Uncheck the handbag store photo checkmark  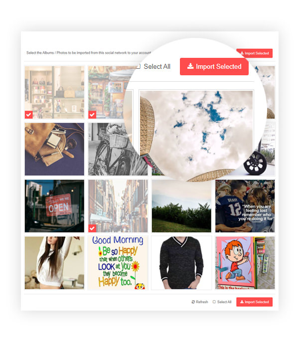[29, 115]
